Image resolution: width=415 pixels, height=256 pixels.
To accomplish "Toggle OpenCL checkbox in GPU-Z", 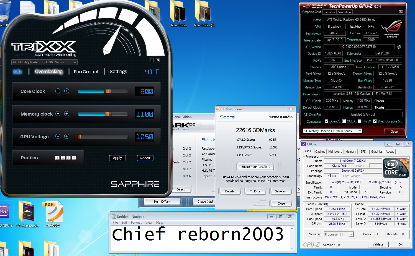I will tap(326, 121).
